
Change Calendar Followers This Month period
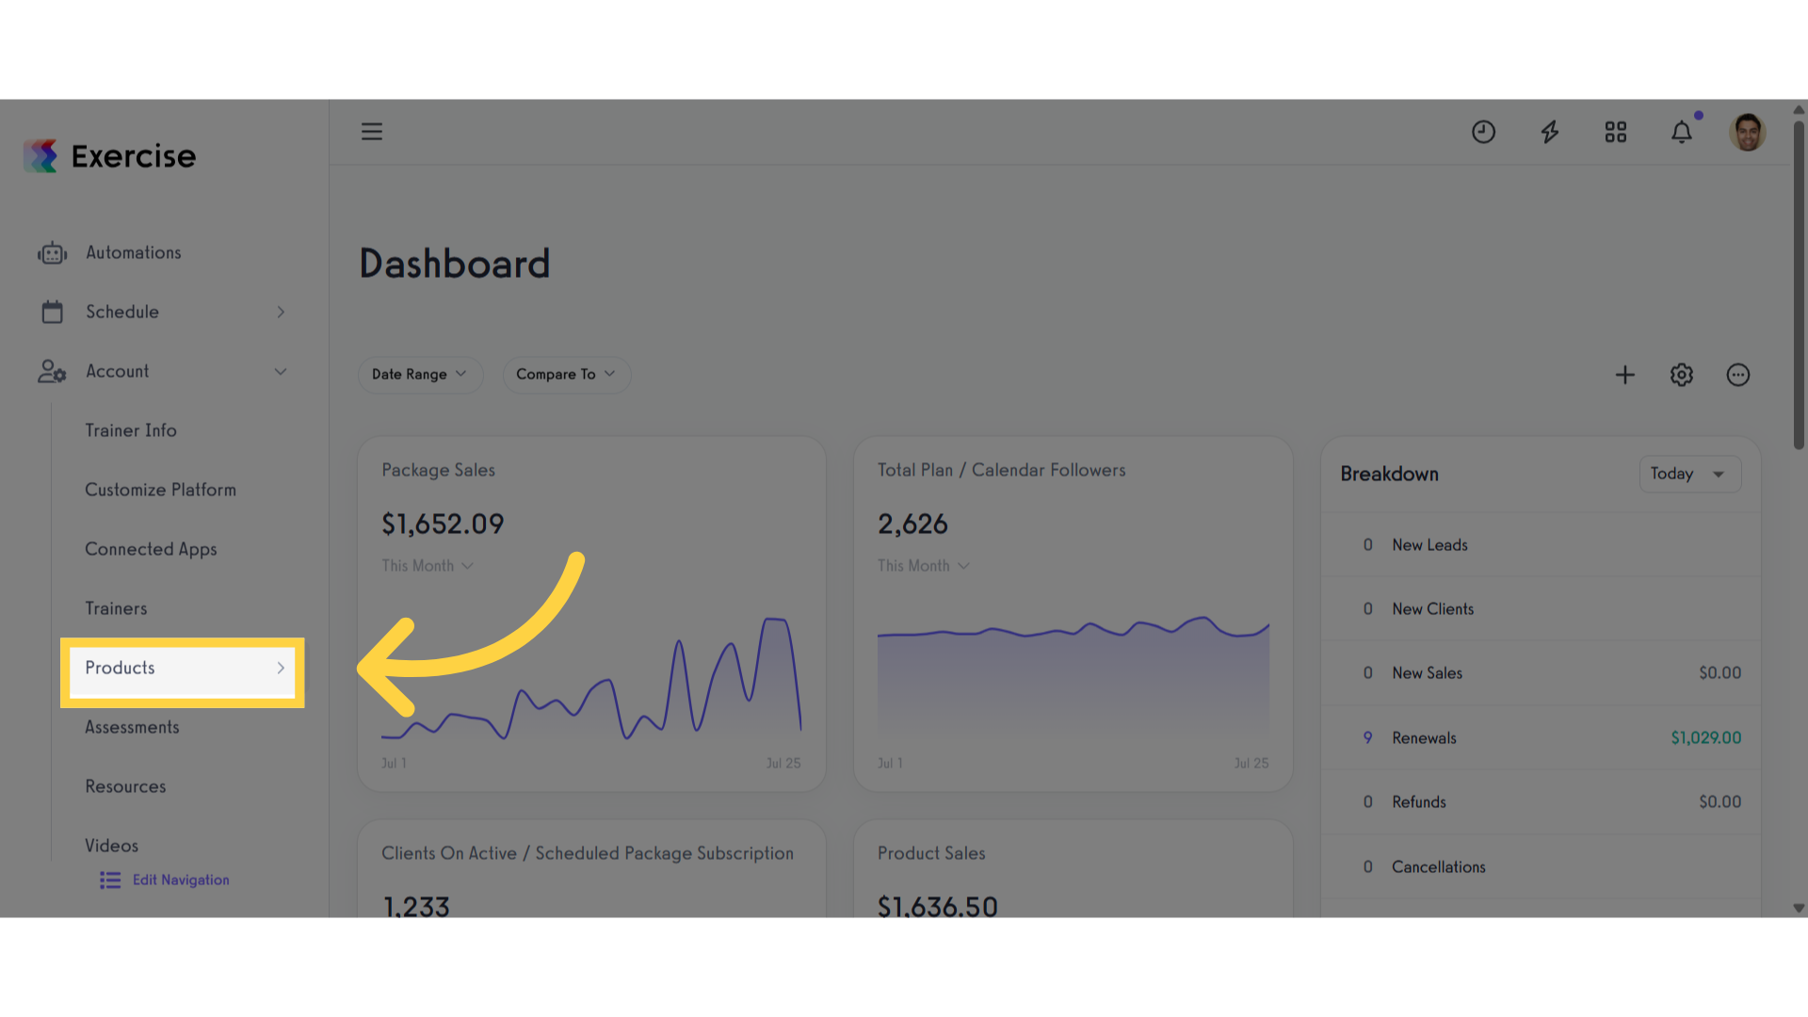924,566
